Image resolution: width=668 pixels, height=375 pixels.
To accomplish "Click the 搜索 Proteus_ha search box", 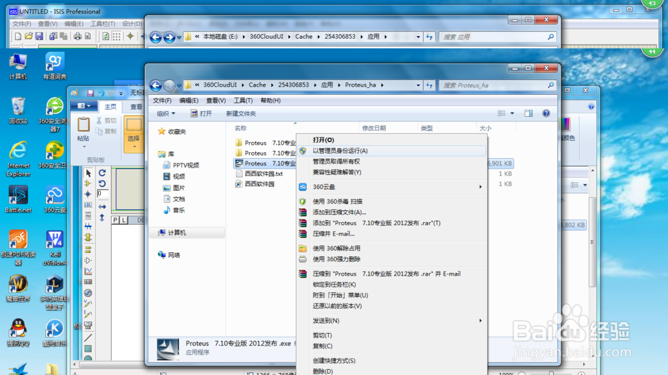I will (x=497, y=85).
